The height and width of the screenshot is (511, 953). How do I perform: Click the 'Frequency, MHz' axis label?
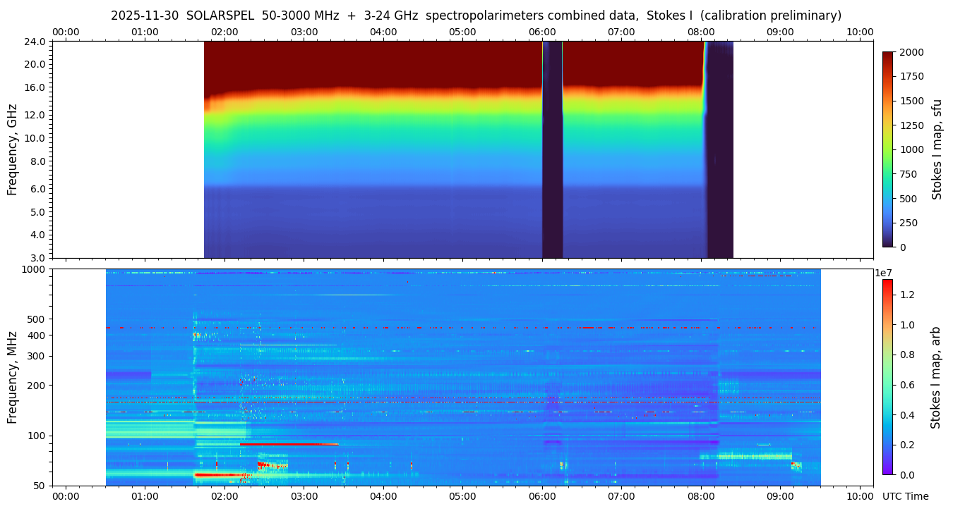[12, 377]
